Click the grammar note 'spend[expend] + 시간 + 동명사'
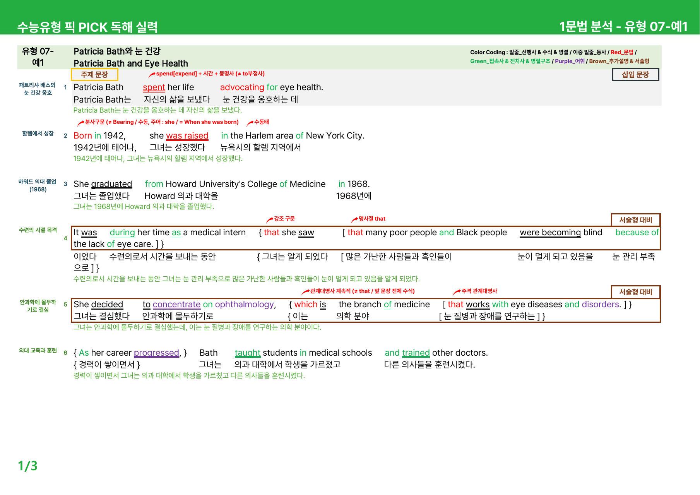Screen dimensions: 700x495 point(210,74)
